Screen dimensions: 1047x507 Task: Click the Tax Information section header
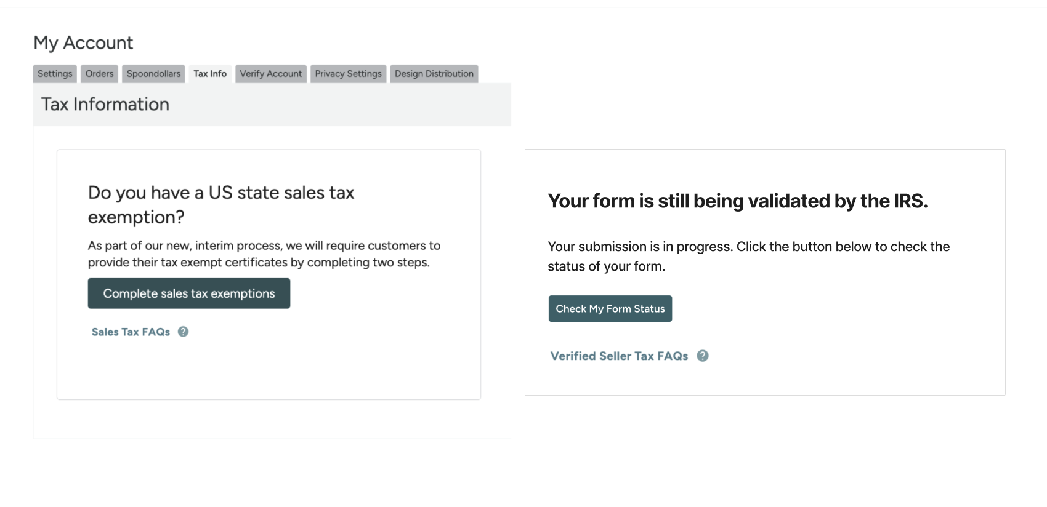pyautogui.click(x=105, y=104)
